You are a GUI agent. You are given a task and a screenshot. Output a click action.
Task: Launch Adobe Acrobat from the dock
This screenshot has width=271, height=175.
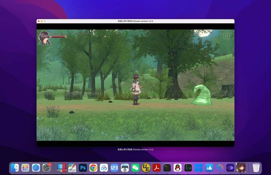[156, 168]
